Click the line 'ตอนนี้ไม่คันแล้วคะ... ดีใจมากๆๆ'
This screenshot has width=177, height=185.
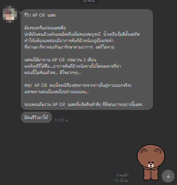(x=53, y=73)
